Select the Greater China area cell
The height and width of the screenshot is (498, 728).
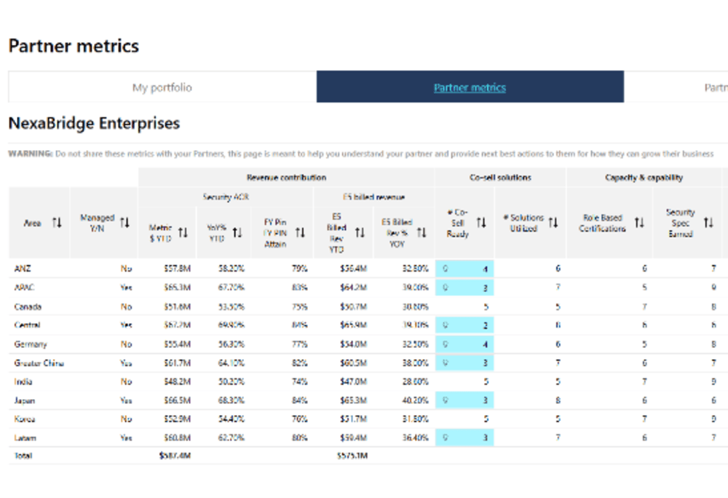39,363
